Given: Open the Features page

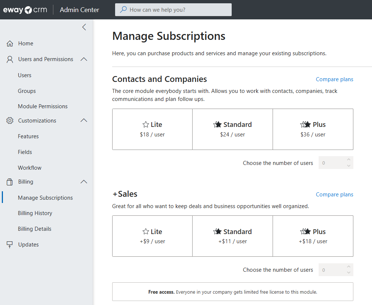Looking at the screenshot, I should click(28, 136).
